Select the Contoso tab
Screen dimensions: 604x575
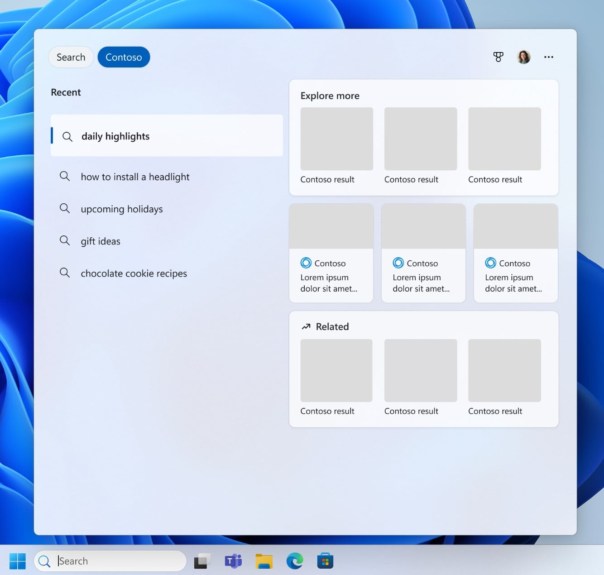(124, 57)
